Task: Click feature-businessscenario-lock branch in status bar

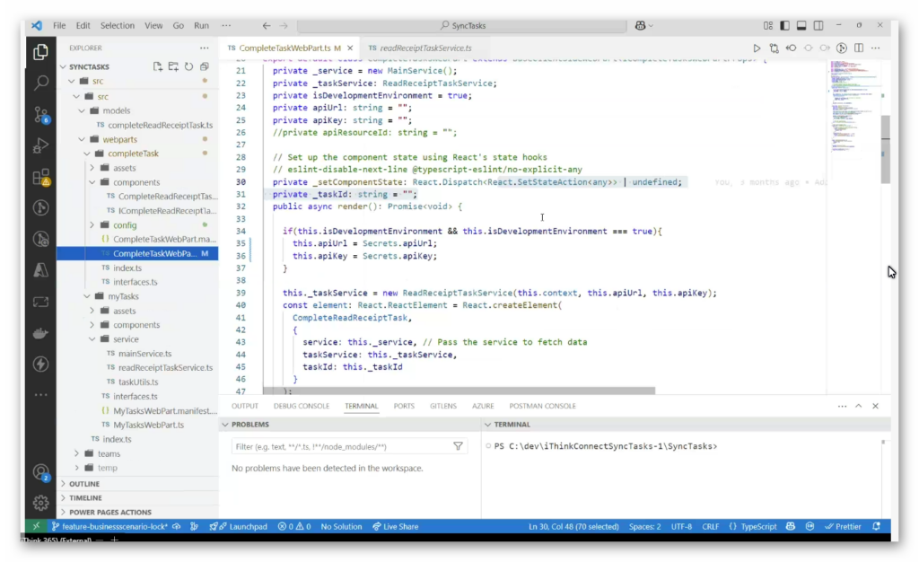Action: 109,526
